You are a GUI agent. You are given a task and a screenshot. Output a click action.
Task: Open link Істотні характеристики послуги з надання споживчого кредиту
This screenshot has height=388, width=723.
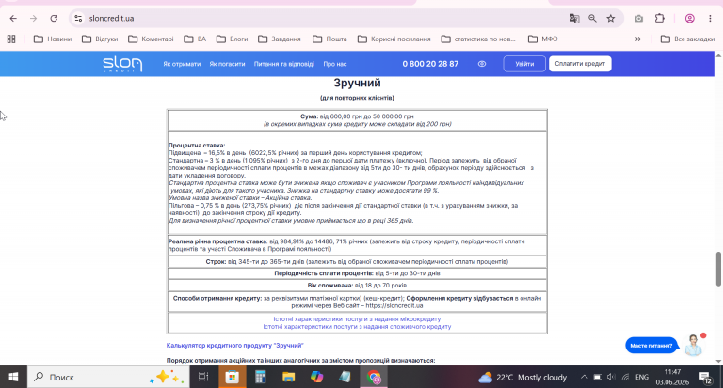357,327
